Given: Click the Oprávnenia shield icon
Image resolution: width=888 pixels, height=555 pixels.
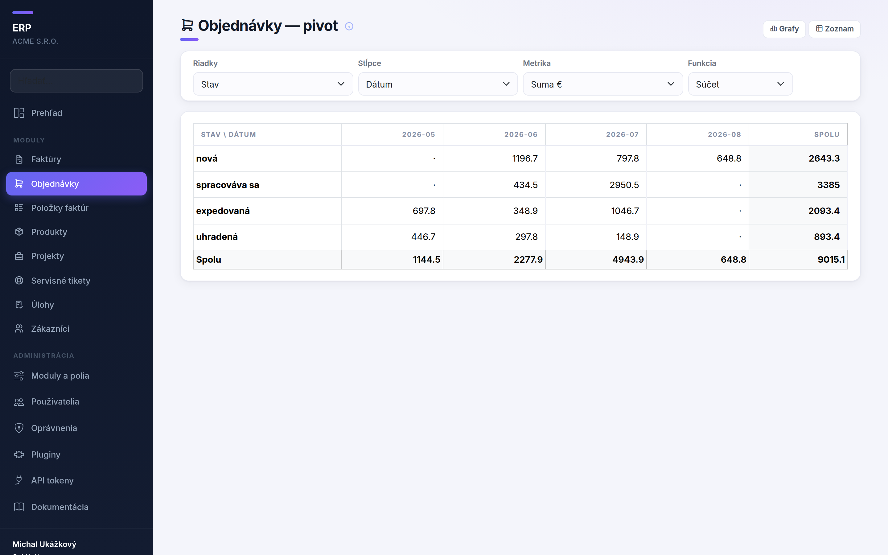Looking at the screenshot, I should pyautogui.click(x=19, y=428).
